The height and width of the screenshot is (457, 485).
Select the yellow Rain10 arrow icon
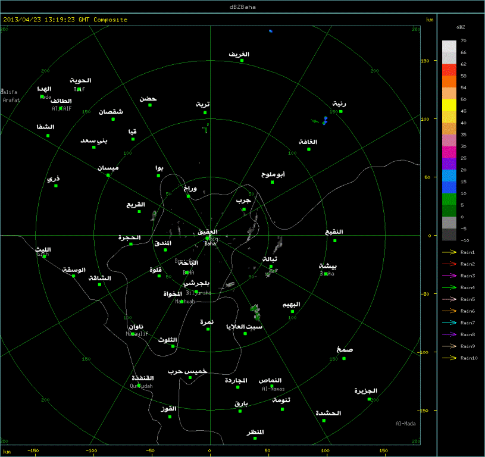449,358
